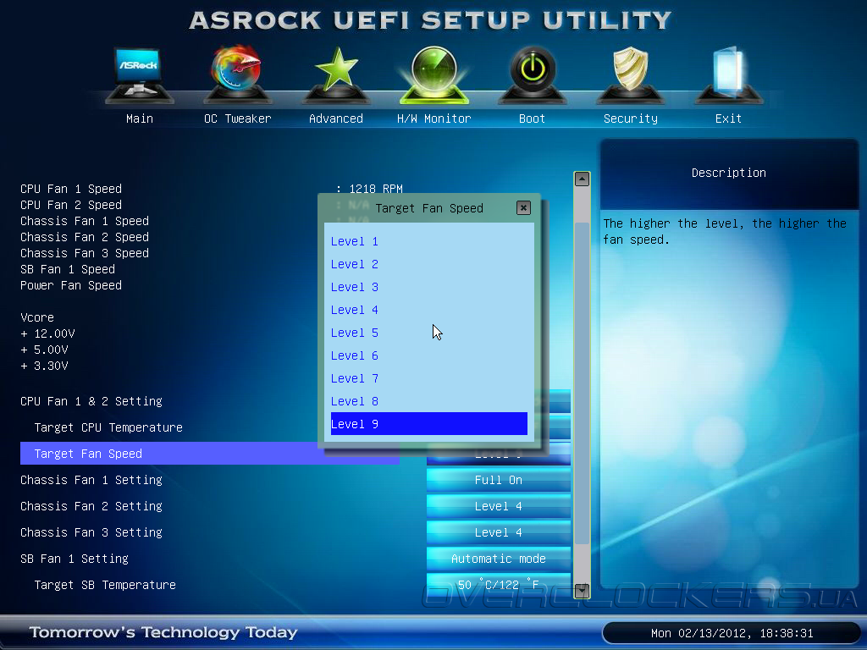Open the OC Tweaker speedometer icon
Screen dimensions: 867x650
(238, 74)
